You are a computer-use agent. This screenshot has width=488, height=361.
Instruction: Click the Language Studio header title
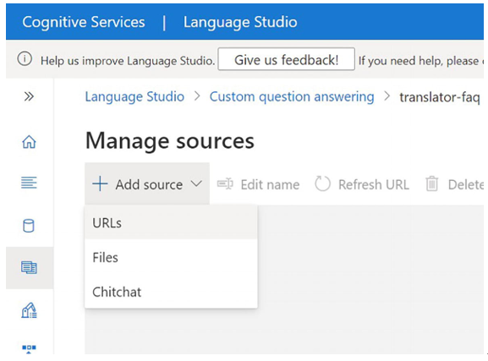pos(240,22)
